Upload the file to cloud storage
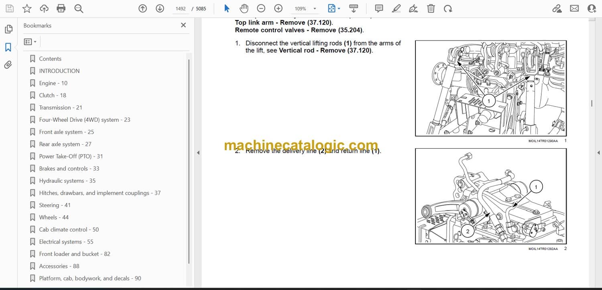 click(44, 8)
